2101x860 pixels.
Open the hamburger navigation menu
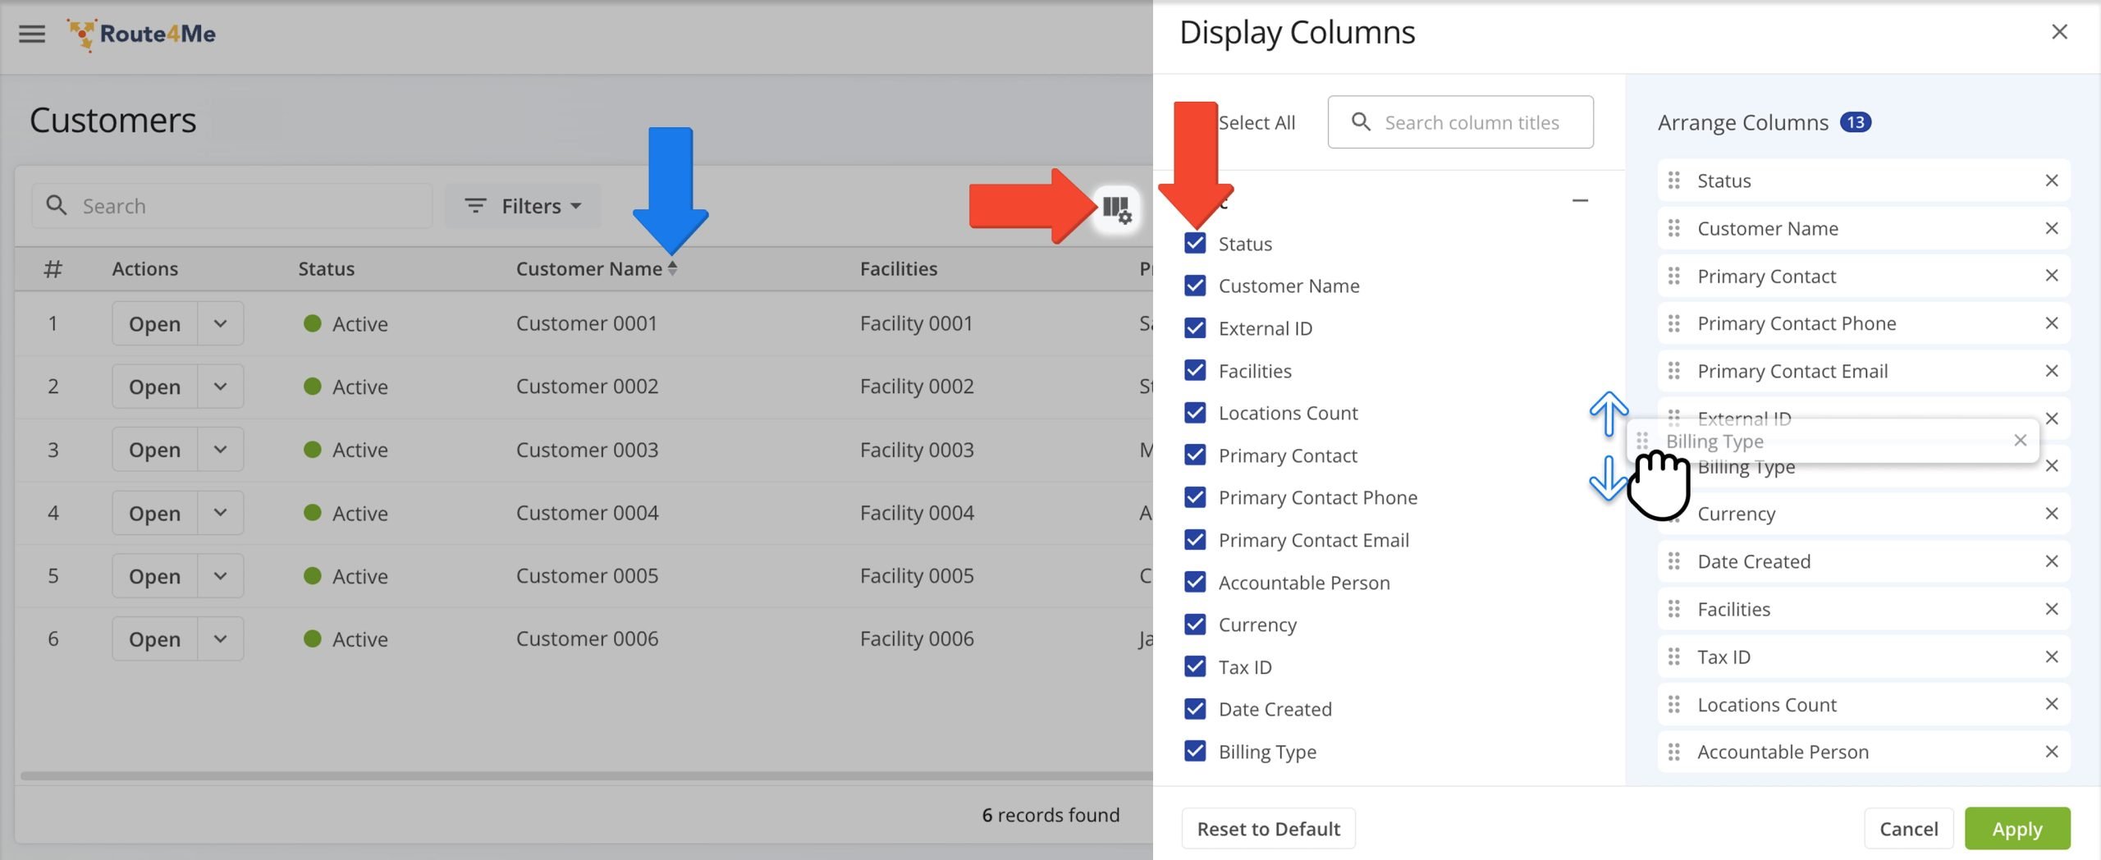[x=31, y=34]
